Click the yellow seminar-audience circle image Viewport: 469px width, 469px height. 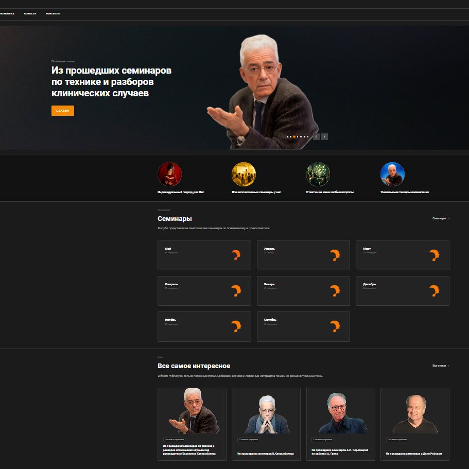click(x=244, y=174)
